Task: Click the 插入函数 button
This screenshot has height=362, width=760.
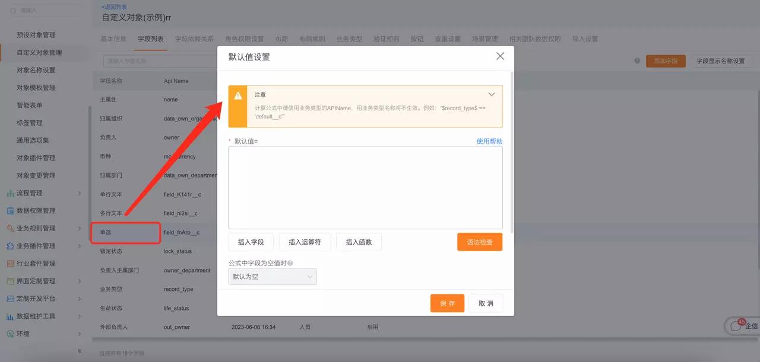Action: [359, 242]
